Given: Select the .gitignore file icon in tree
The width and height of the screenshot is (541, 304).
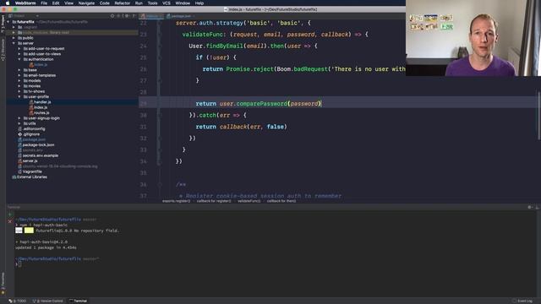Looking at the screenshot, I should coord(20,134).
